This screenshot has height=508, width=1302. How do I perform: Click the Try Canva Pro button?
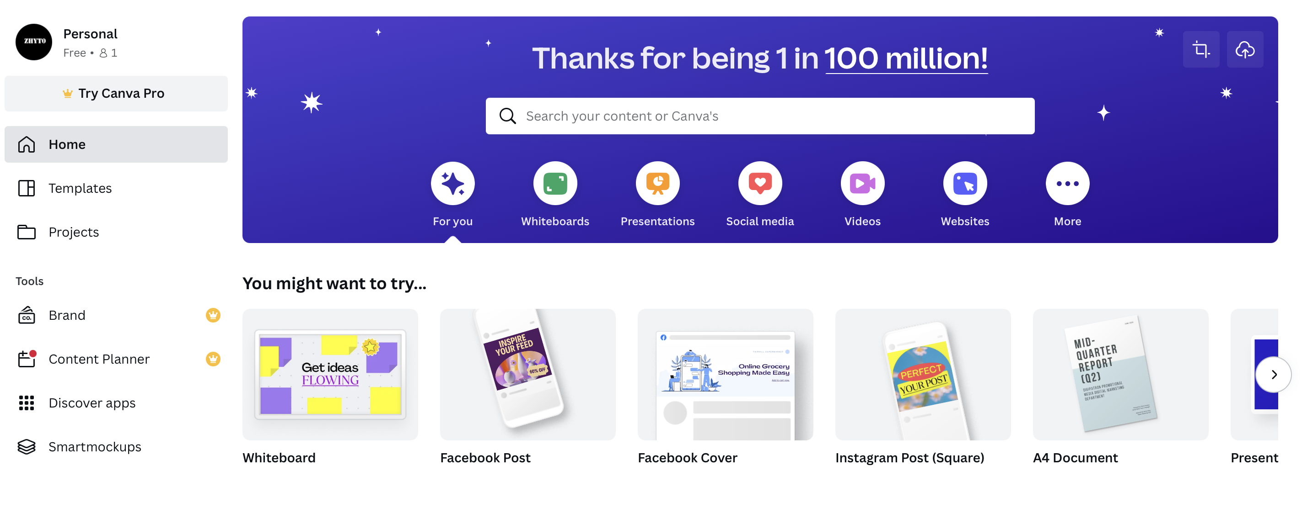click(x=116, y=94)
